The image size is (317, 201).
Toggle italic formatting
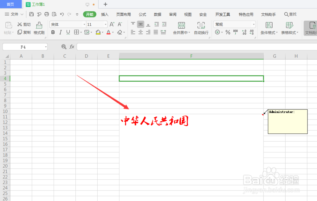pos(60,32)
